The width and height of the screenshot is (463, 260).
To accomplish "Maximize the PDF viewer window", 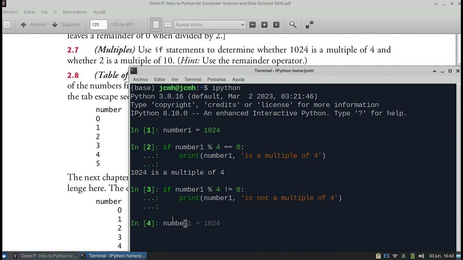I will (x=452, y=3).
